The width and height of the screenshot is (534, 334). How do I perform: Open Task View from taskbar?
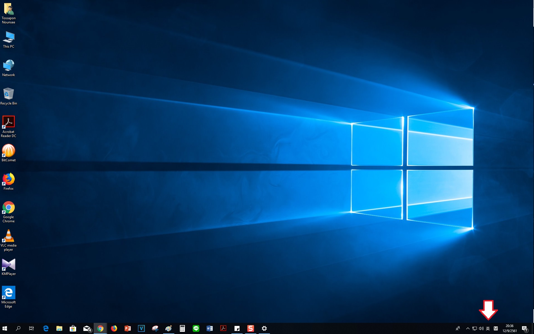click(x=32, y=328)
